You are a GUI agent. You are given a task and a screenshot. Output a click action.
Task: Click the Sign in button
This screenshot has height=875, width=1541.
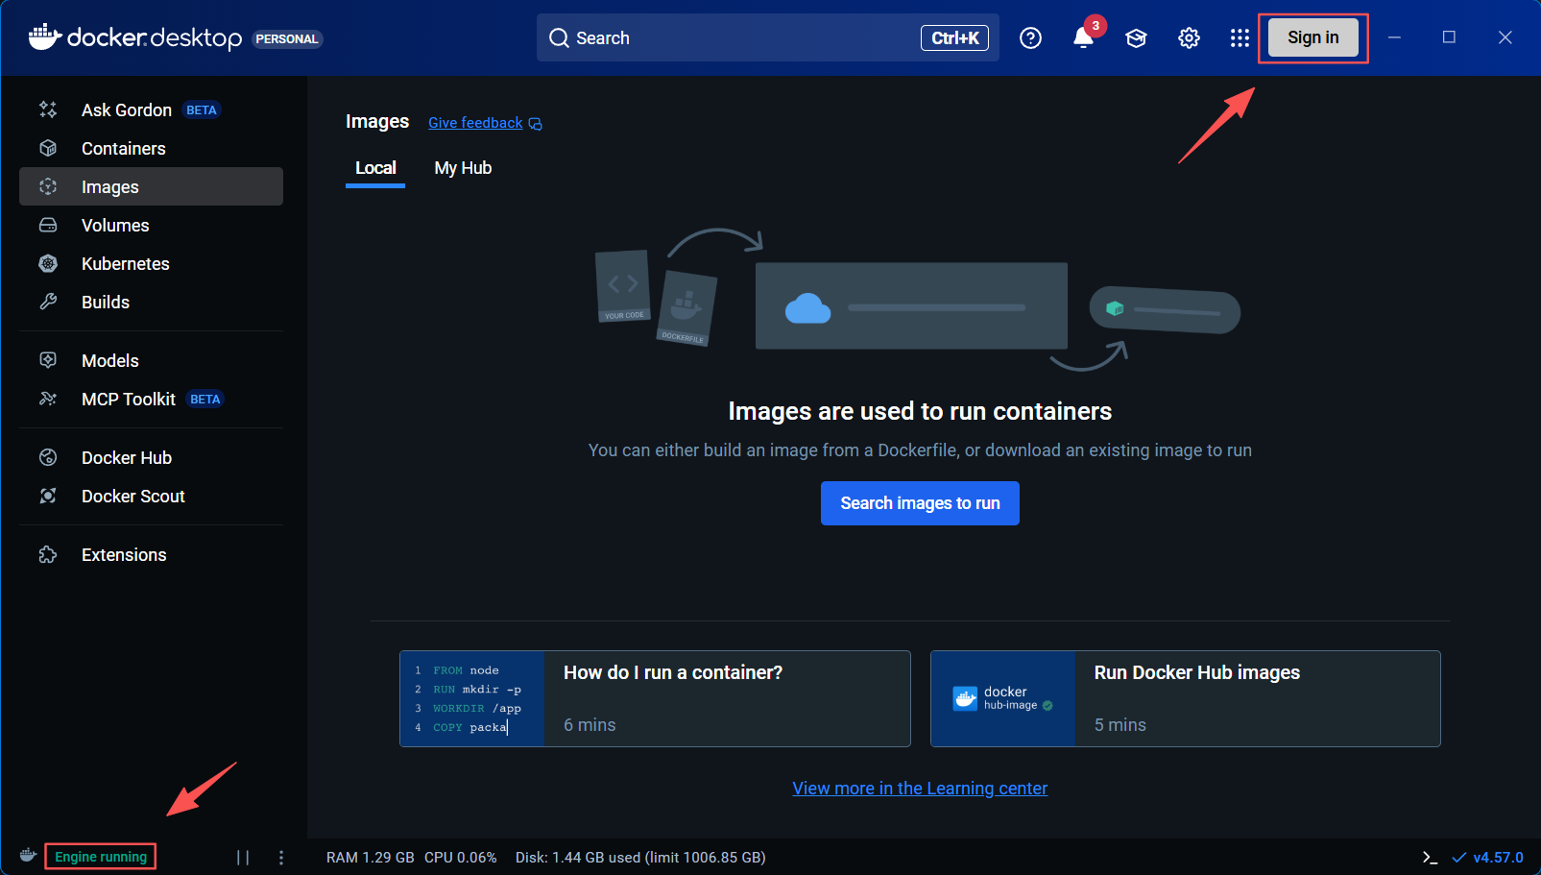pyautogui.click(x=1312, y=37)
